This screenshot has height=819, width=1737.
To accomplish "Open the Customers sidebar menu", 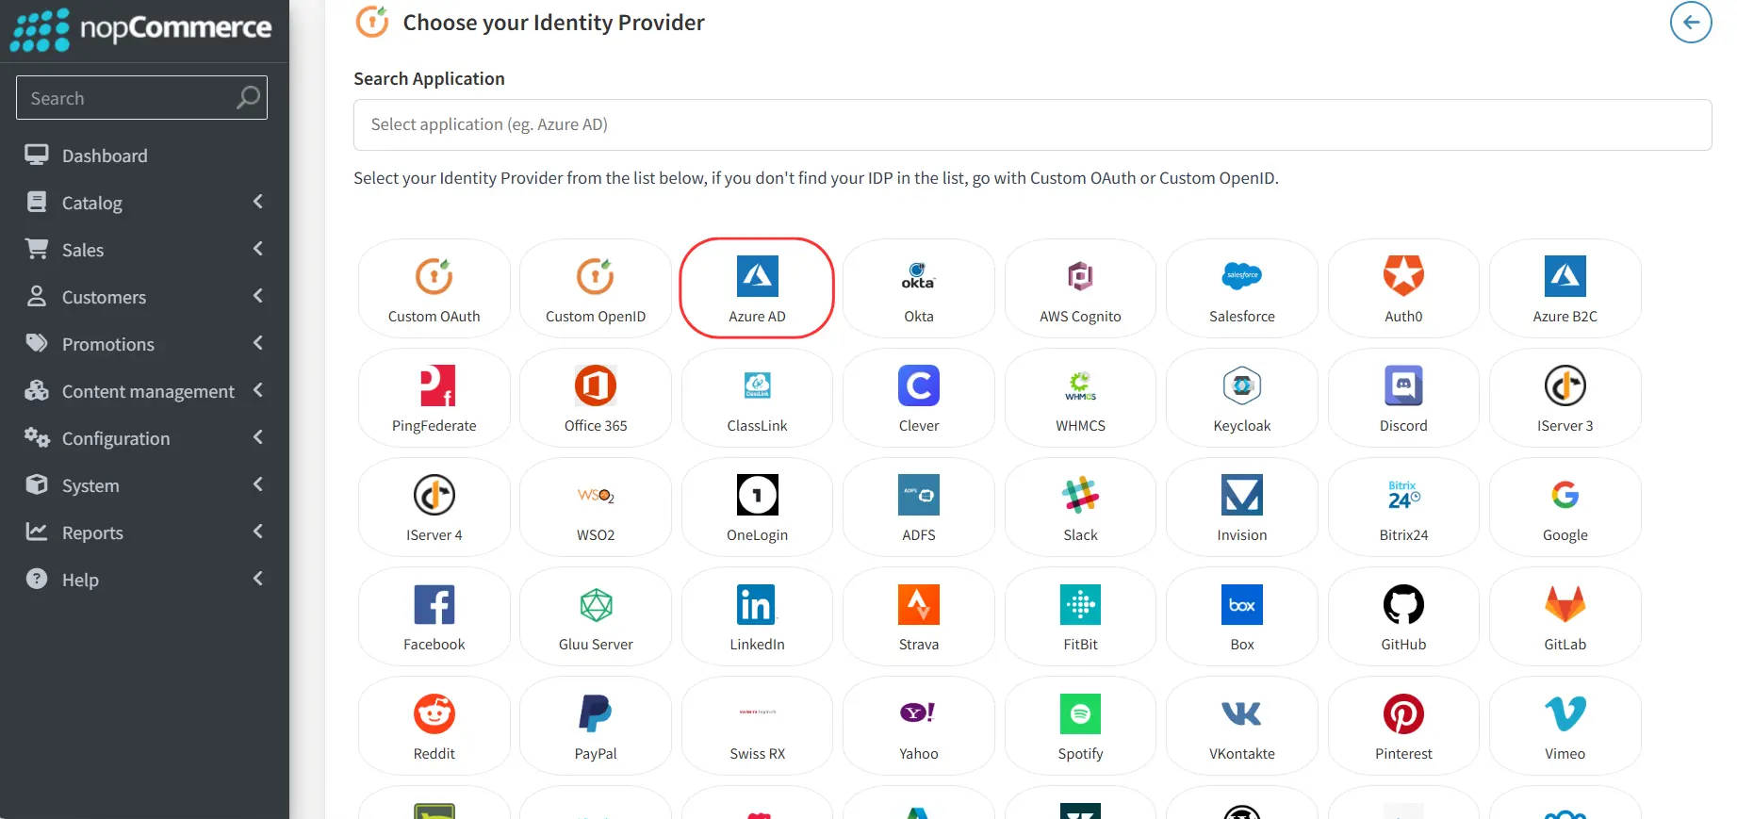I will pyautogui.click(x=144, y=297).
